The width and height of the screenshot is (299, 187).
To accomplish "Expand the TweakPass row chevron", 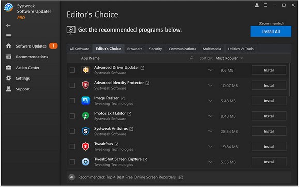I will pos(211,146).
